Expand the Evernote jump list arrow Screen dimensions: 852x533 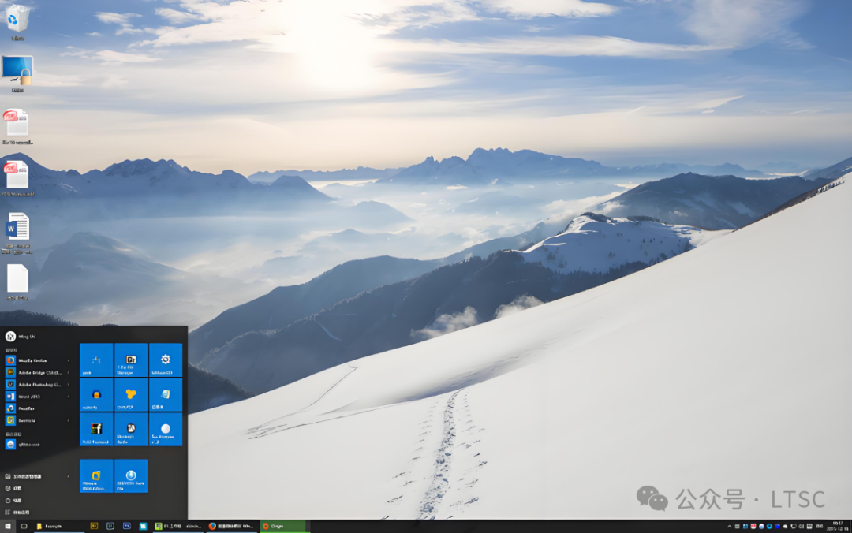click(69, 420)
